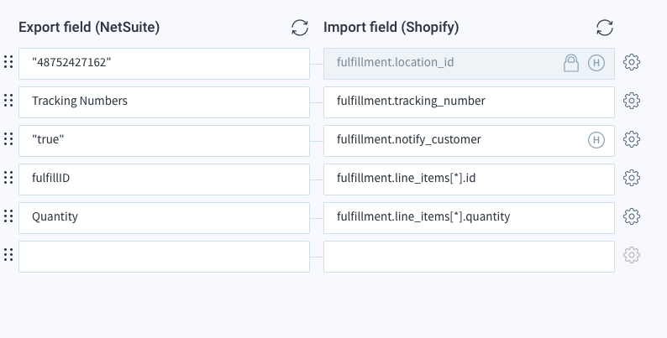Click the gear icon of the empty mapping row
667x338 pixels.
tap(631, 255)
